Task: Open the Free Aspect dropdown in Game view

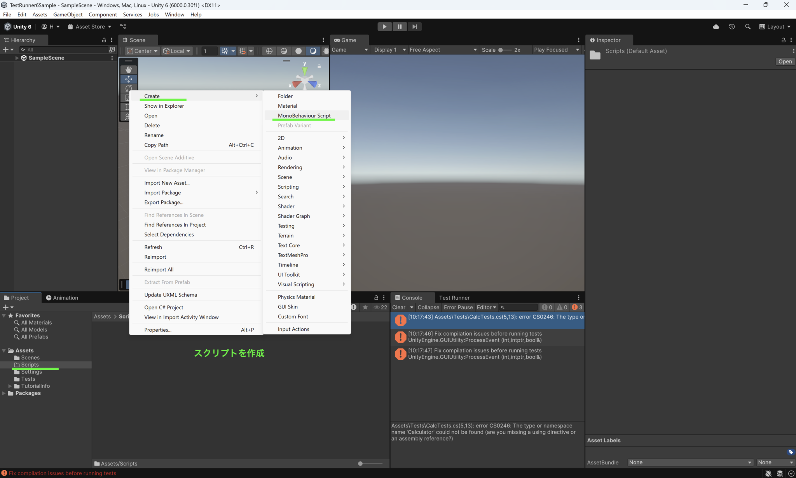Action: coord(443,50)
